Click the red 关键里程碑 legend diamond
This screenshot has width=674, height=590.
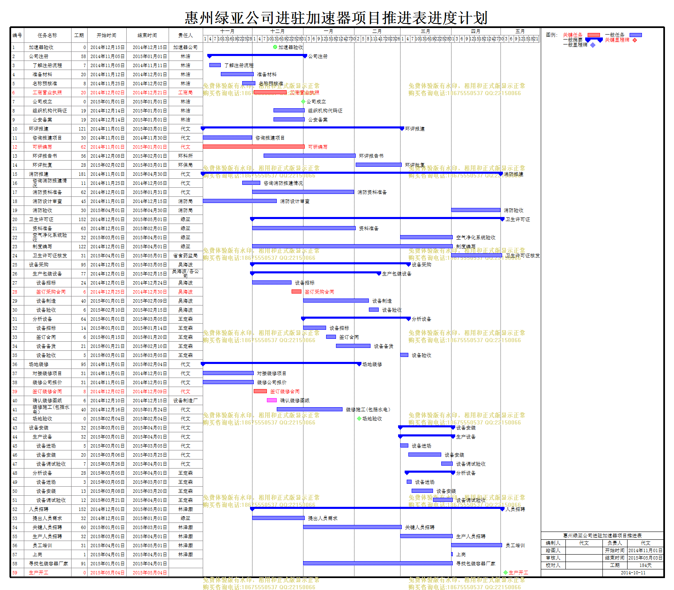(x=635, y=40)
